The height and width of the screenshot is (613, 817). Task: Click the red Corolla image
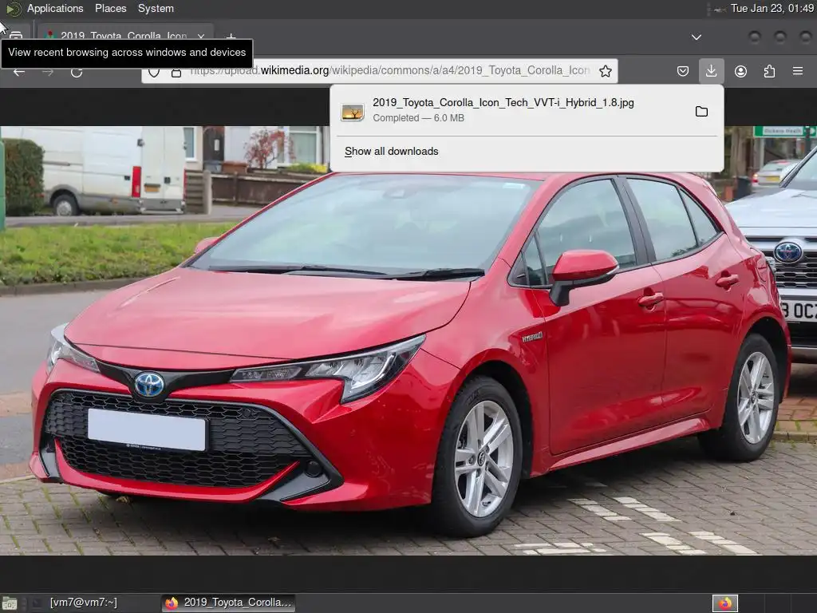point(408,340)
